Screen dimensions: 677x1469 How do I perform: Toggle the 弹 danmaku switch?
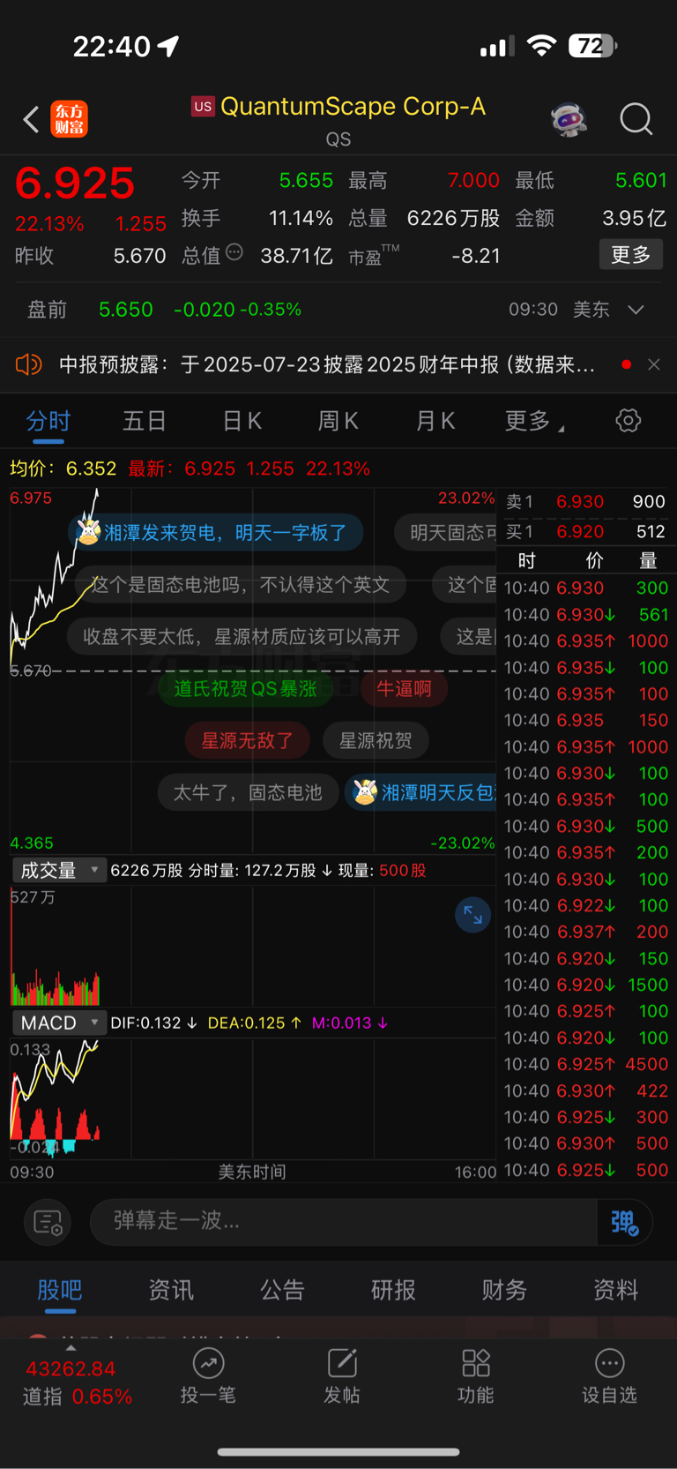625,1222
